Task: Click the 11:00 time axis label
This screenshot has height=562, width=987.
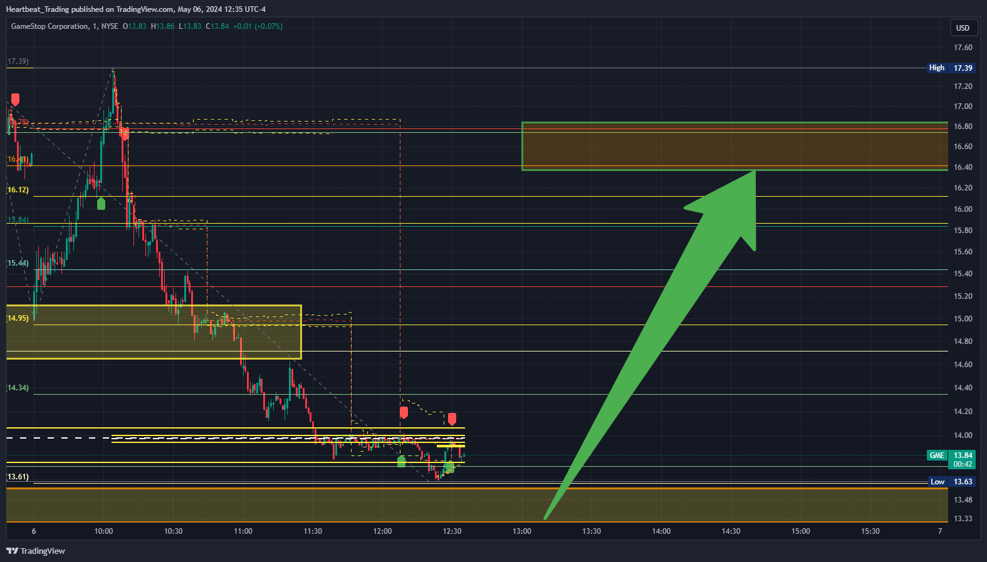Action: click(x=243, y=531)
